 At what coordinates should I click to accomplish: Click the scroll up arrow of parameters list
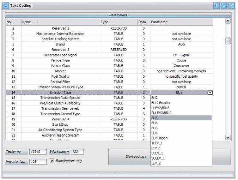click(228, 22)
